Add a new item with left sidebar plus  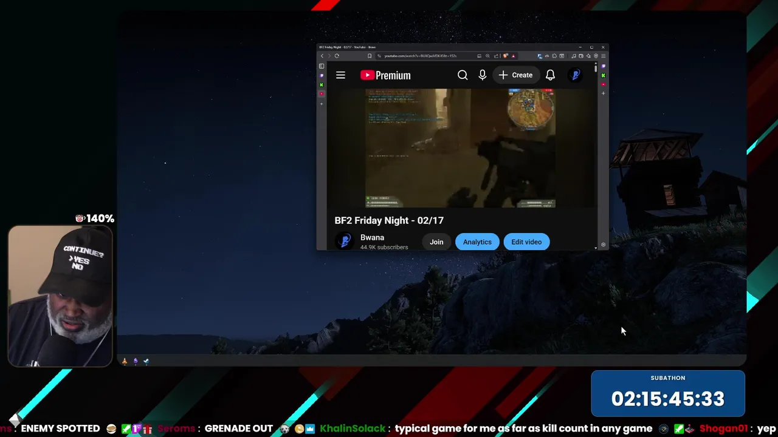point(322,104)
